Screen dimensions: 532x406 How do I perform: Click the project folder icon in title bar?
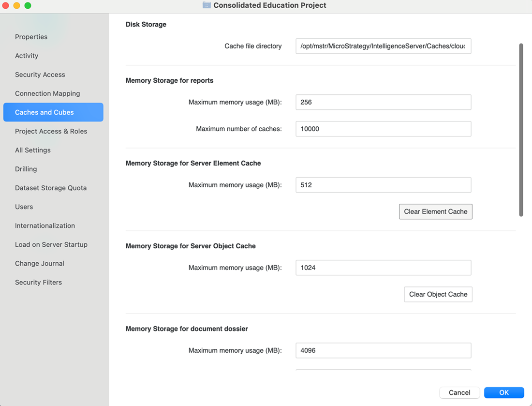207,5
